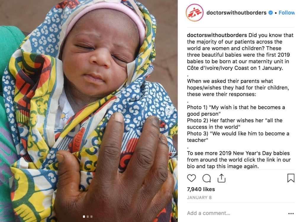The image size is (303, 222).
Task: Select the first carousel dot indicator
Action: point(84,217)
